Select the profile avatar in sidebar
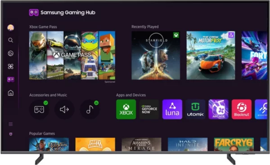Viewport: 270px width, 165px height. click(11, 27)
